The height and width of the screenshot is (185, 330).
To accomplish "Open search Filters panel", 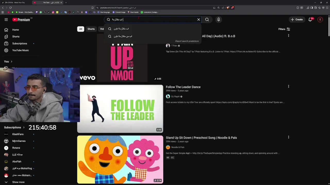I will (284, 29).
